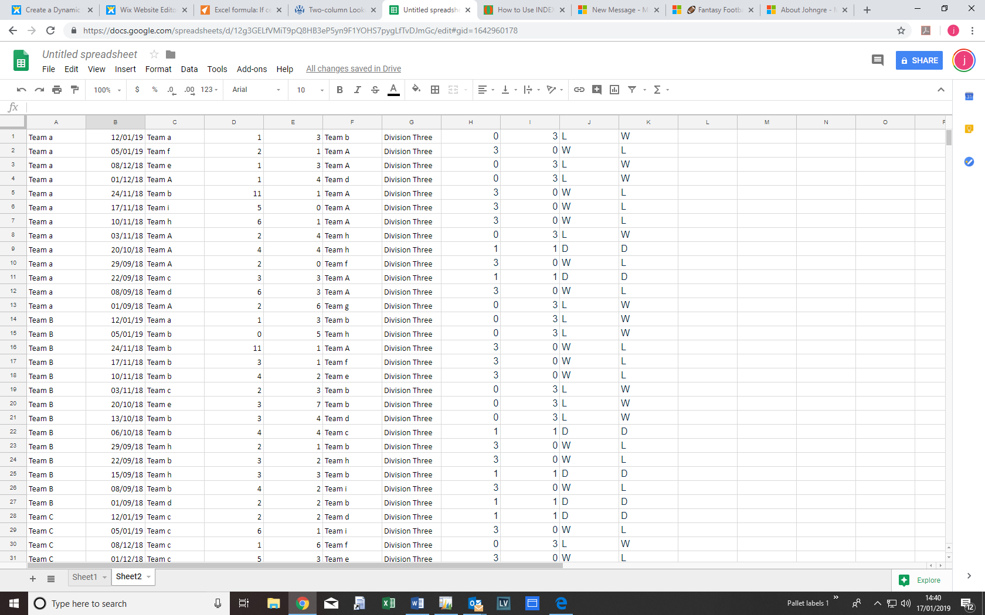Open the Format menu
Viewport: 985px width, 615px height.
coord(158,69)
